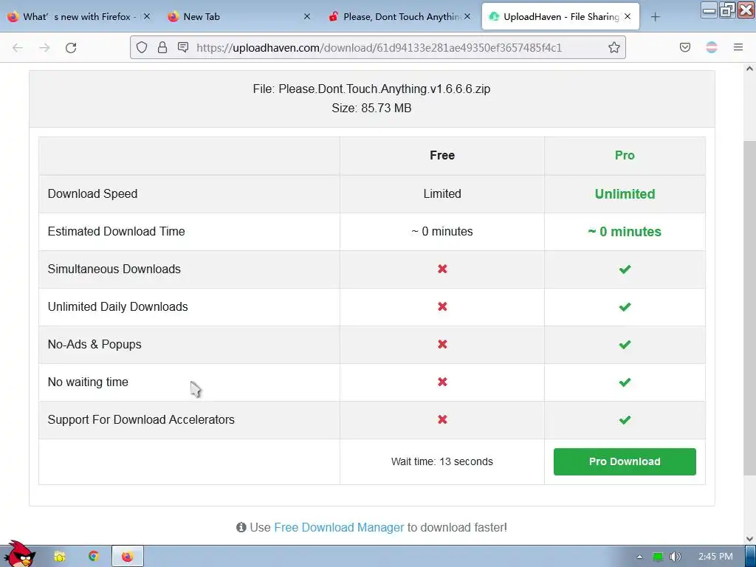This screenshot has height=567, width=756.
Task: Close the New Tab tab
Action: (x=307, y=16)
